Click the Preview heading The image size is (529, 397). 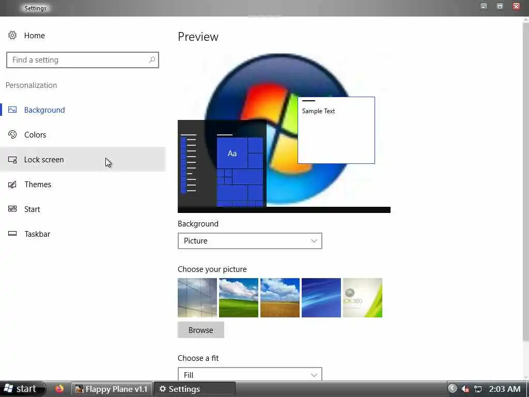198,37
